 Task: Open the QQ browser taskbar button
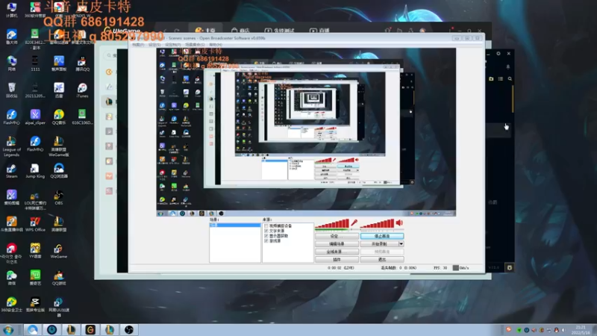tap(33, 329)
